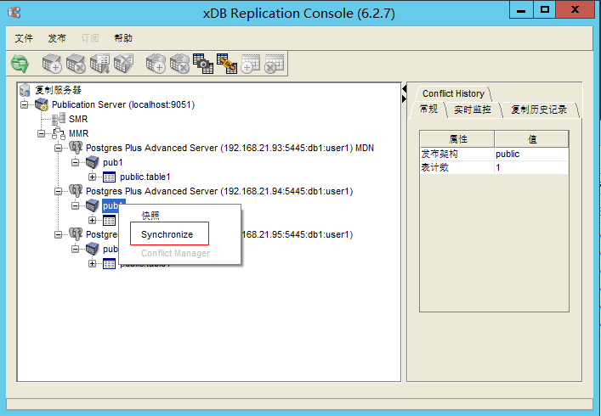
Task: Click the Remove Publication toolbar icon
Action: point(123,64)
